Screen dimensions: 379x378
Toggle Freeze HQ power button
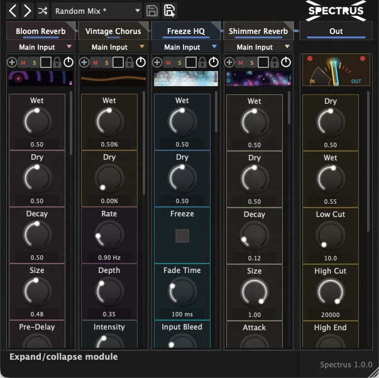214,62
